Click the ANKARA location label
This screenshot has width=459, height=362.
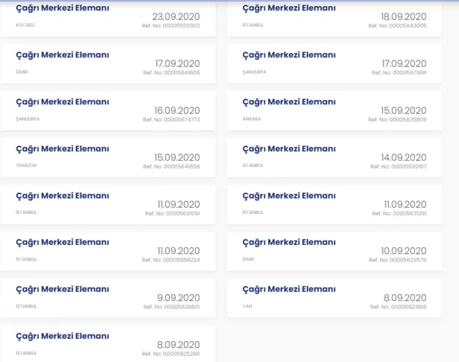pyautogui.click(x=252, y=118)
